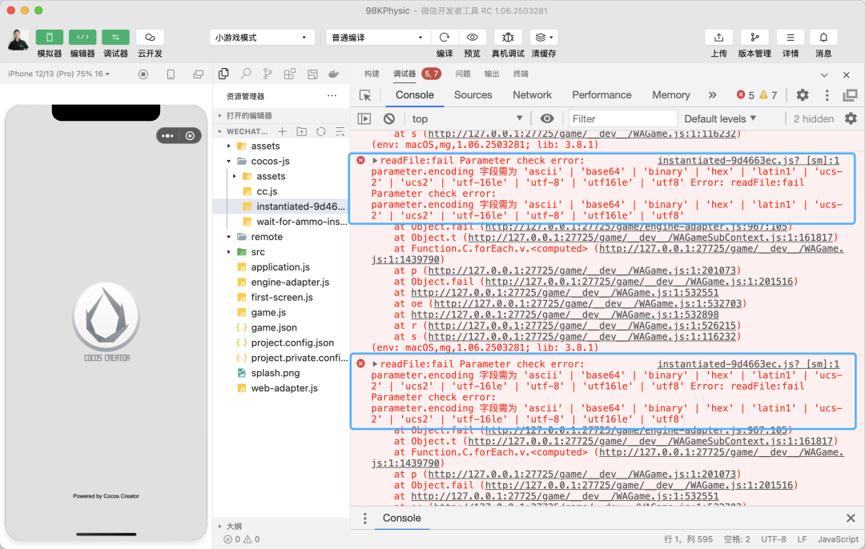The height and width of the screenshot is (549, 865).
Task: Show more devtools tabs (»)
Action: [712, 94]
